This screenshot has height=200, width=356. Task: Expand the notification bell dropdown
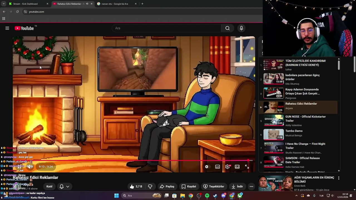64,186
